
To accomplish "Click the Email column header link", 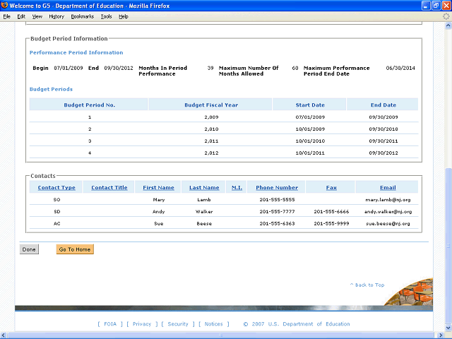I will point(388,188).
